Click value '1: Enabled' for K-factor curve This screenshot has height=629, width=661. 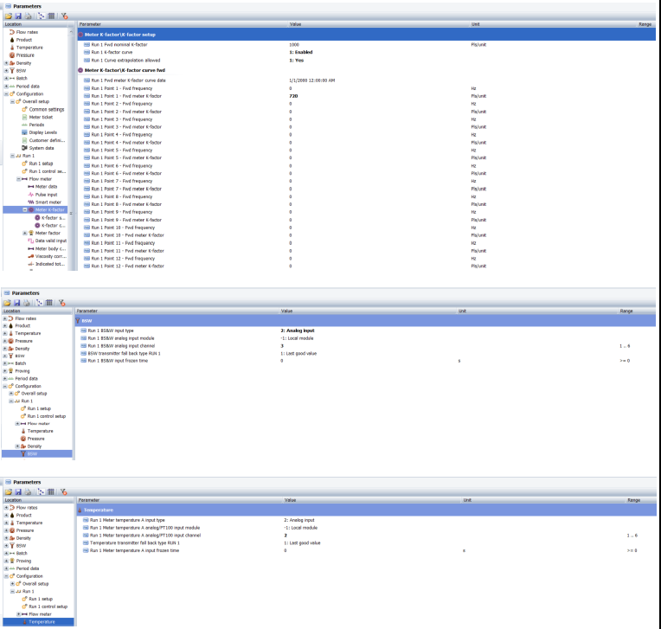pyautogui.click(x=301, y=52)
